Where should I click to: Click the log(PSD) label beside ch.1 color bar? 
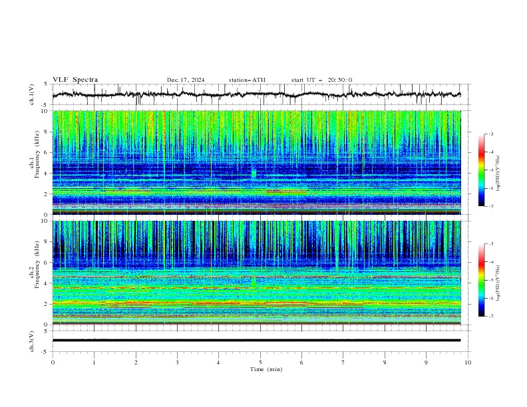click(x=498, y=174)
